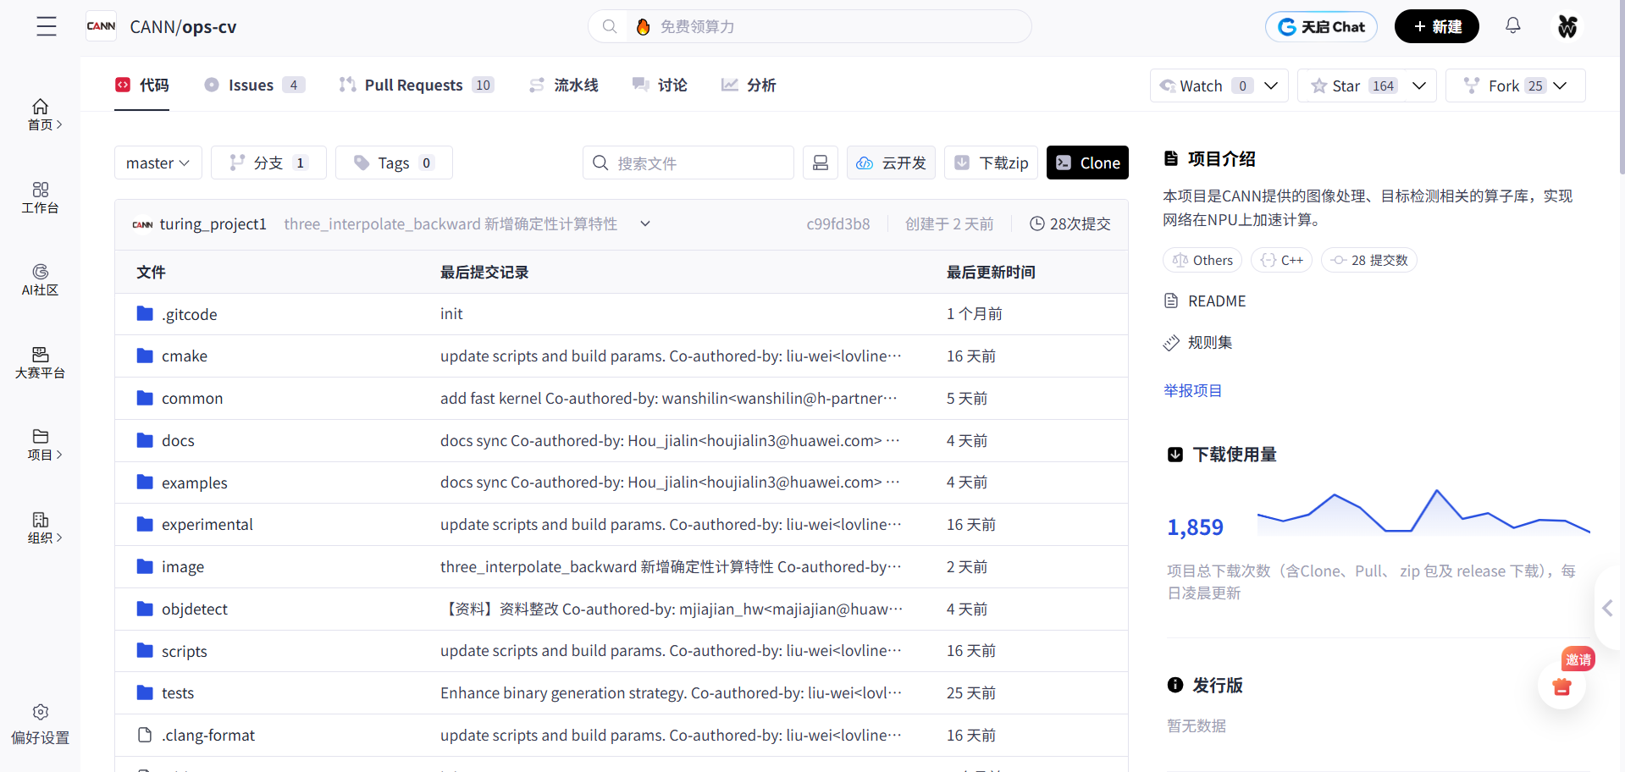The height and width of the screenshot is (772, 1625).
Task: Open 大赛平台 sidebar icon
Action: [x=40, y=363]
